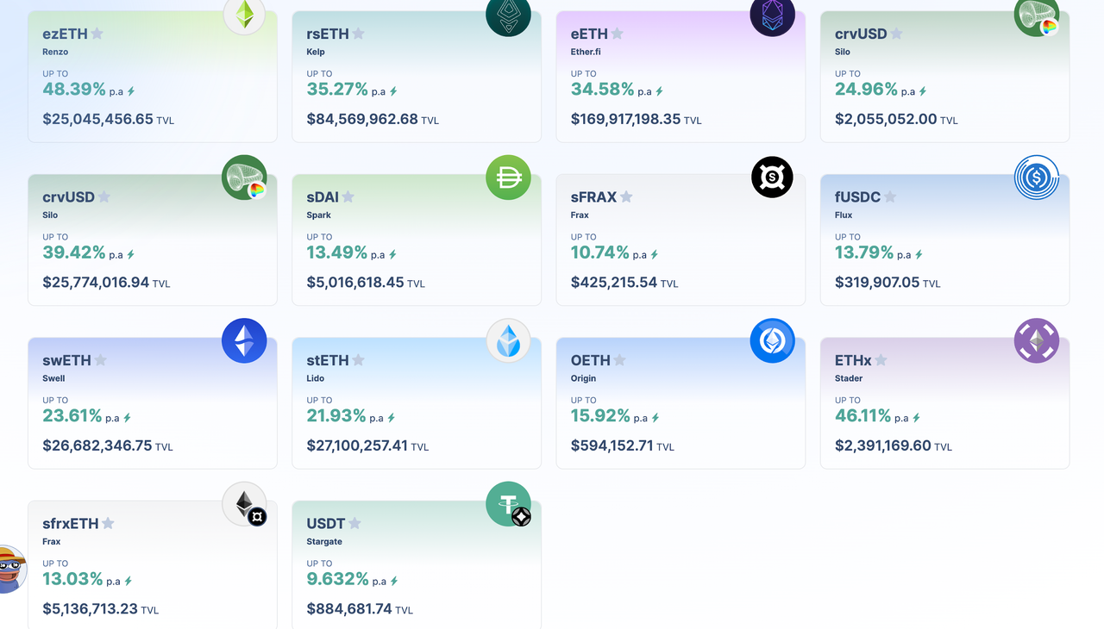The image size is (1104, 629).
Task: Click the $25,045,456.65 TVL value
Action: 97,119
